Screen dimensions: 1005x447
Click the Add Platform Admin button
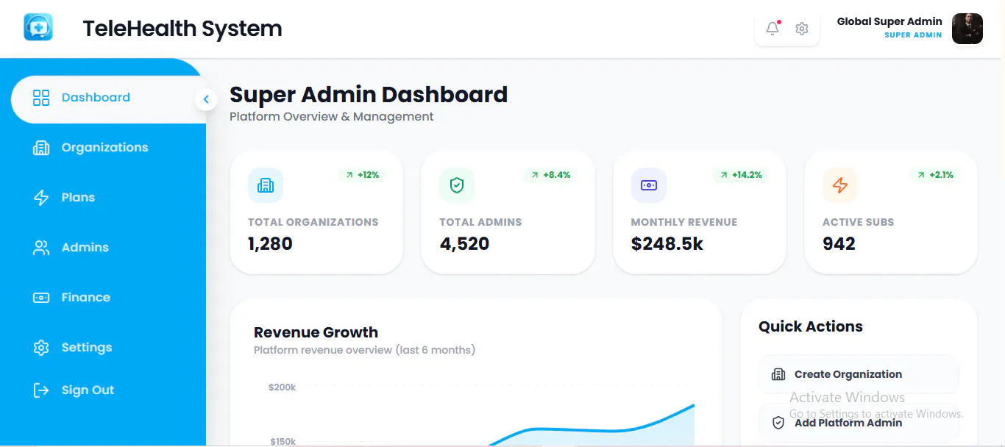(859, 423)
